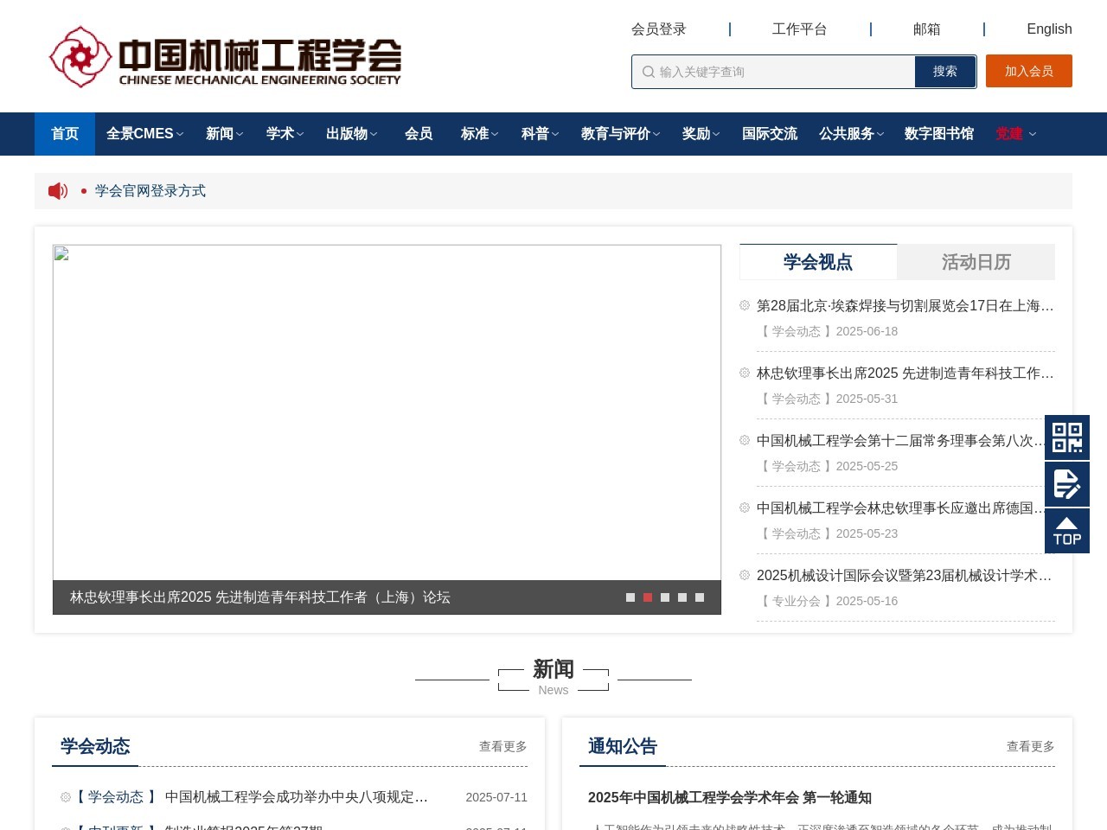Click the announcement speaker icon
Screen dimensions: 1107x830
point(57,190)
